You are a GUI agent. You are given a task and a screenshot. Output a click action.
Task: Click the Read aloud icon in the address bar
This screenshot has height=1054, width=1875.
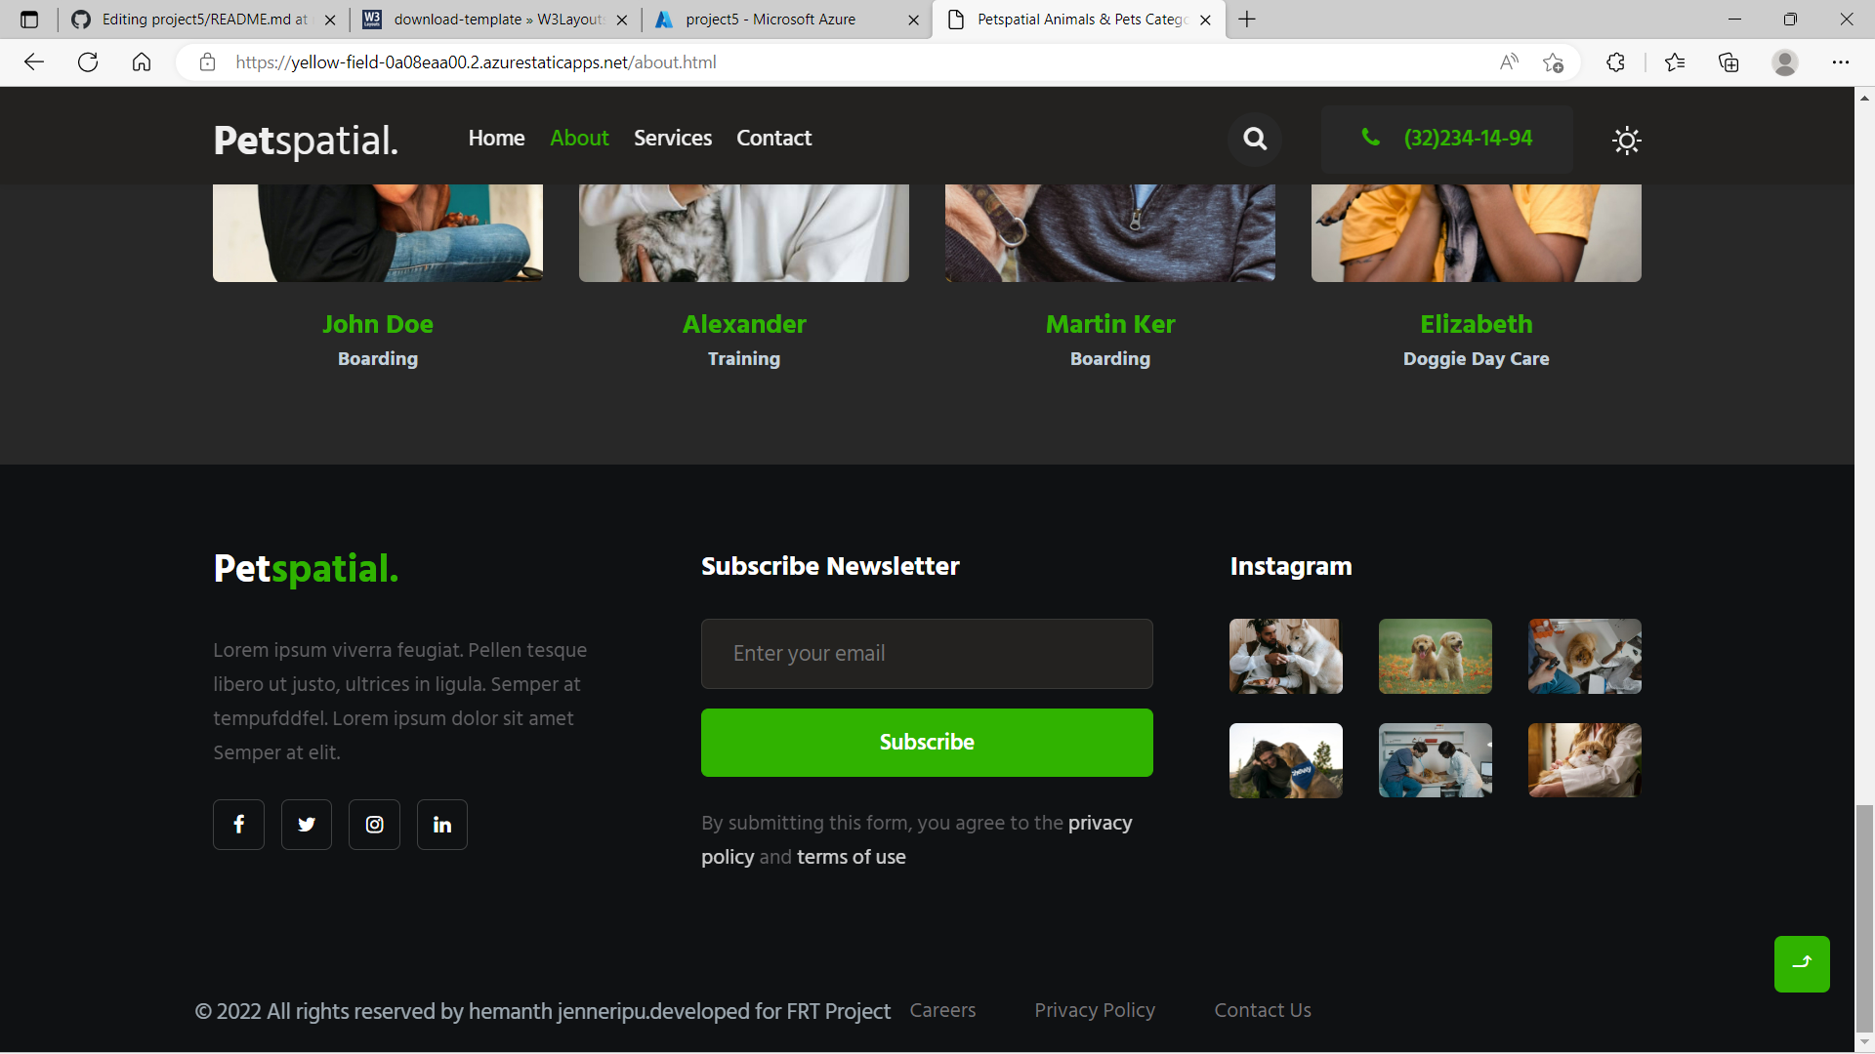1509,62
